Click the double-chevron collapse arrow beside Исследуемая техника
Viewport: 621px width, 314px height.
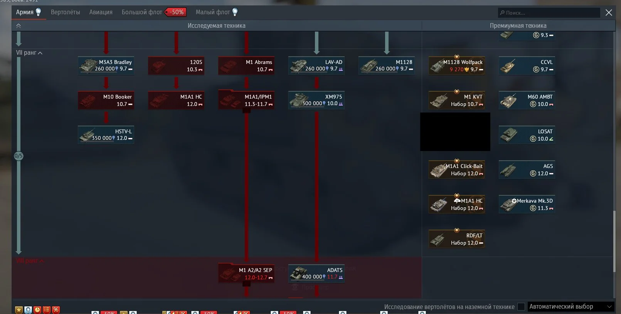click(19, 26)
